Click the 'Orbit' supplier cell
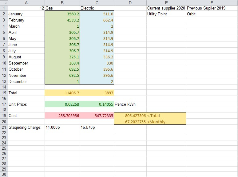The width and height of the screenshot is (238, 177). 212,14
